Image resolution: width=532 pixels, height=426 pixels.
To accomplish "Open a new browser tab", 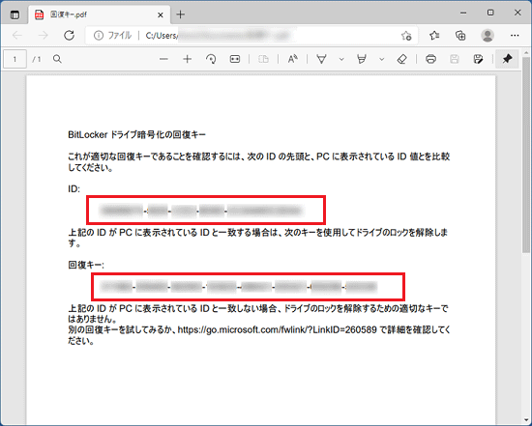I will click(x=181, y=14).
